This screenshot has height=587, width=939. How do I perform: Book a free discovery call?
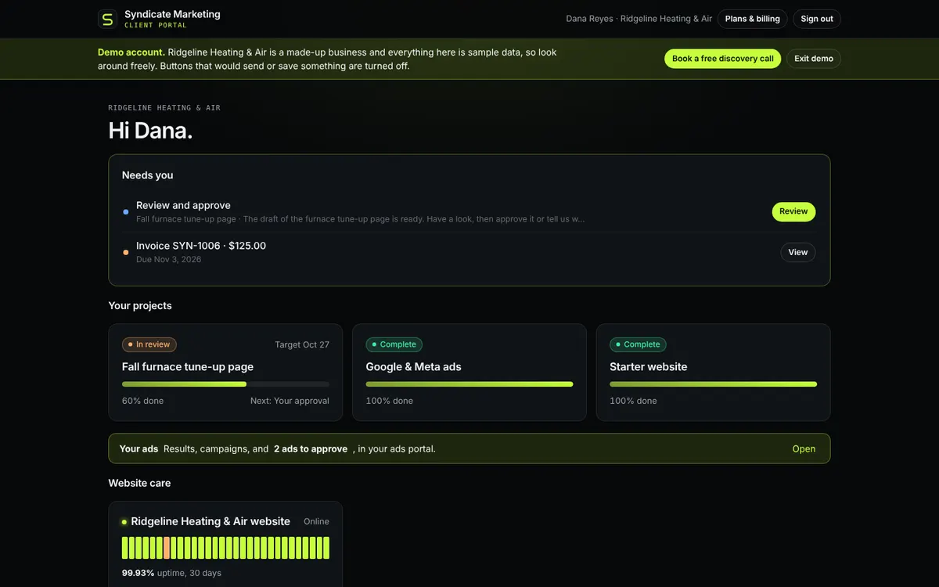723,59
